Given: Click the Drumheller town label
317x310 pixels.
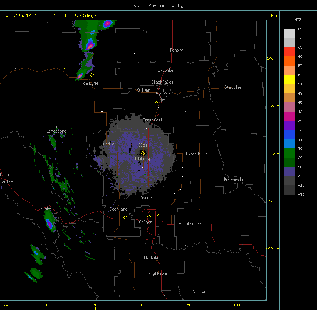Looking at the screenshot, I should tap(235, 179).
